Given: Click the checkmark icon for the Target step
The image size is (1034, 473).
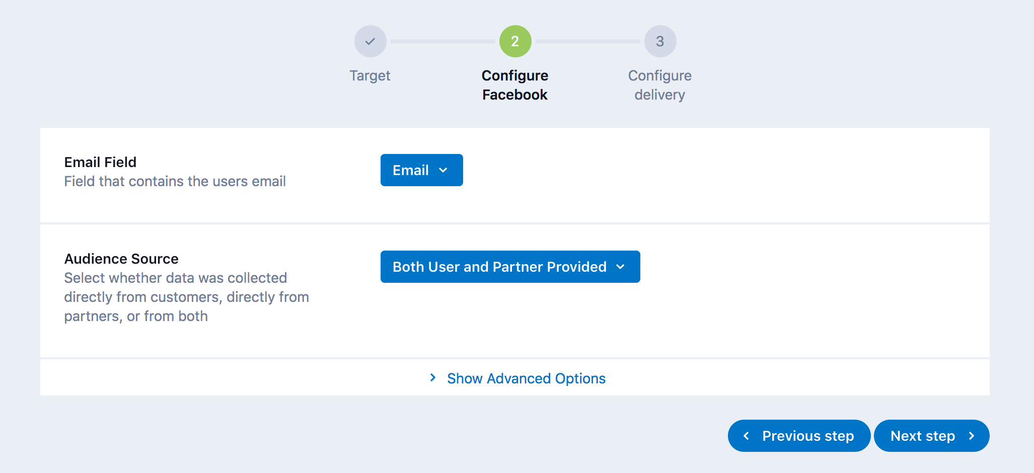Looking at the screenshot, I should 370,41.
